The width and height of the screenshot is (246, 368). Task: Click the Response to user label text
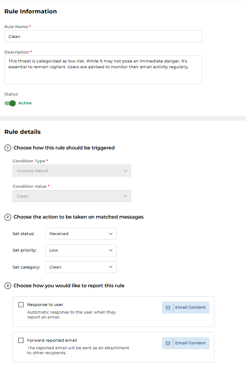(45, 305)
